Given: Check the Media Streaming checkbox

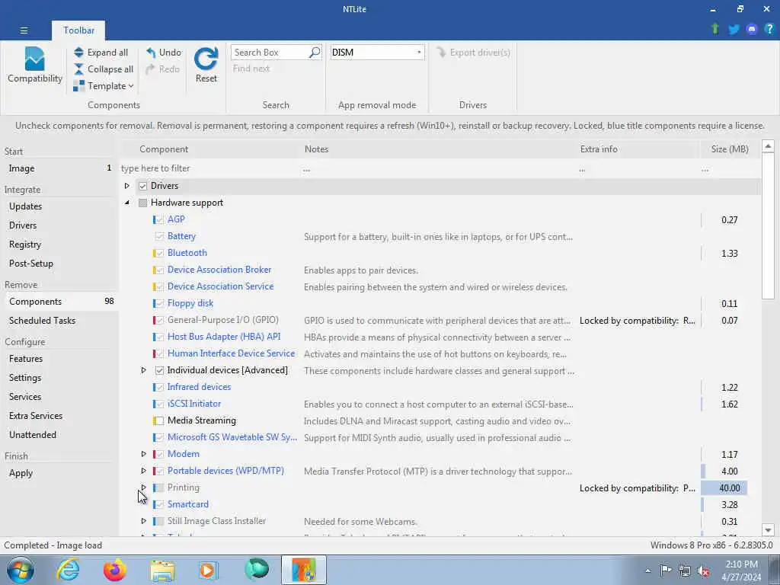Looking at the screenshot, I should click(x=159, y=420).
